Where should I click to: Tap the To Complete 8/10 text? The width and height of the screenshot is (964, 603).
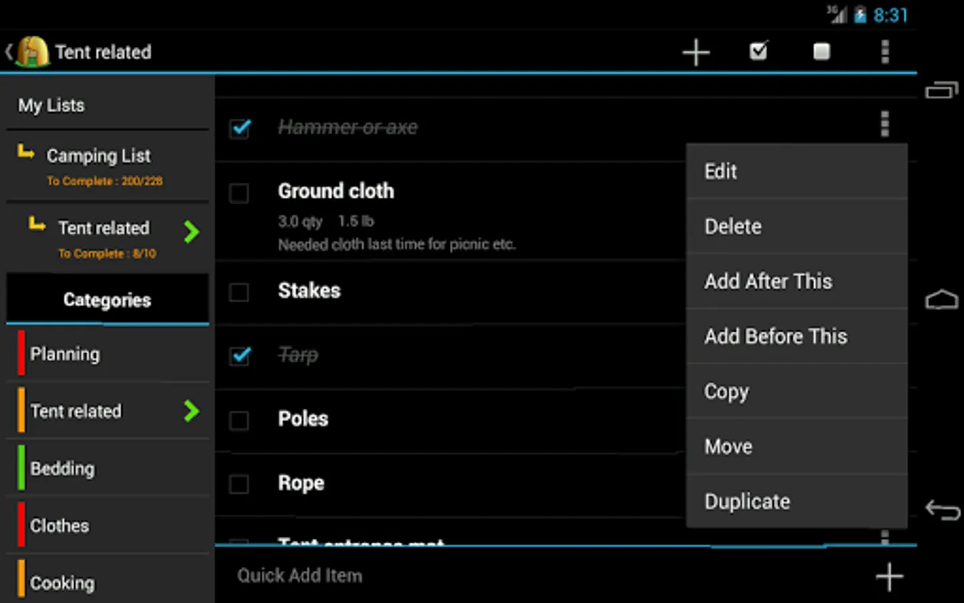pyautogui.click(x=107, y=253)
